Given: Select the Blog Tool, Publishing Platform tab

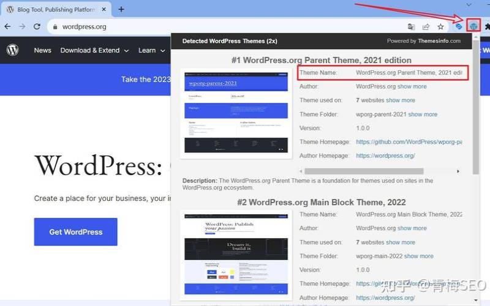Looking at the screenshot, I should pos(56,9).
